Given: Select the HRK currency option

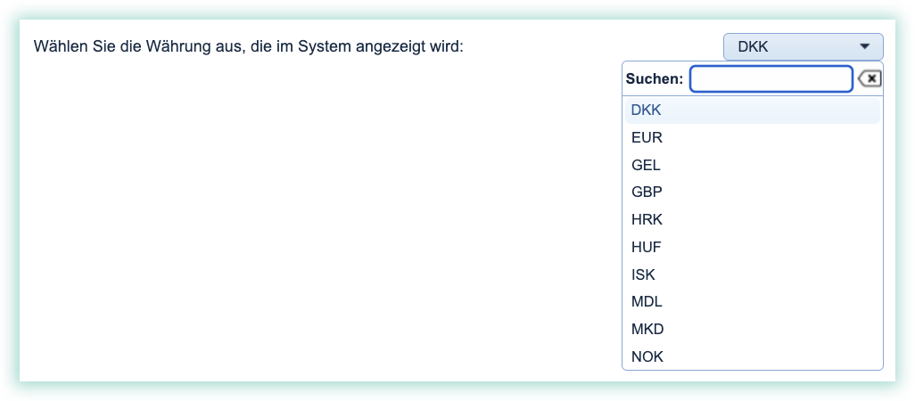Looking at the screenshot, I should click(x=646, y=219).
